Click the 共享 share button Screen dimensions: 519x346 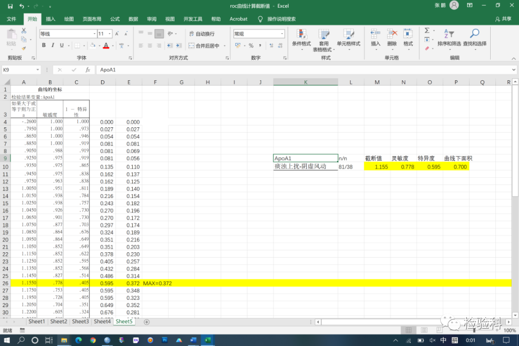(x=503, y=19)
